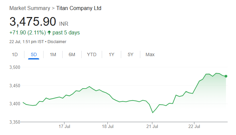Image resolution: width=236 pixels, height=135 pixels.
Task: Click the 22 Jul date label
Action: tap(195, 127)
